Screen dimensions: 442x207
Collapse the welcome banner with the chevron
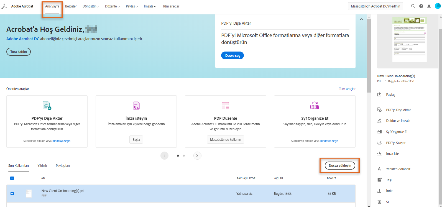(361, 19)
